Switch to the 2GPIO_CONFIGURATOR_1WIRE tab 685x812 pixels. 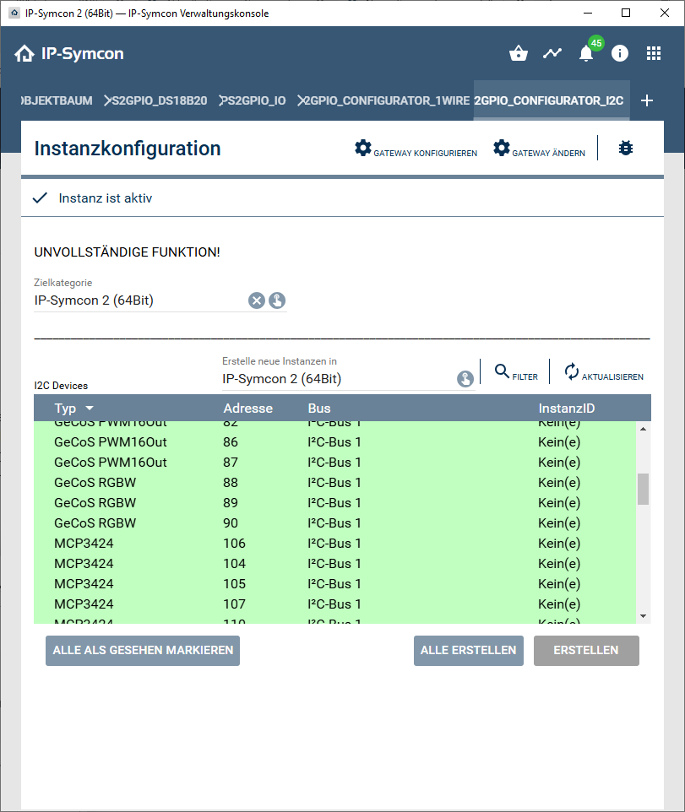384,101
